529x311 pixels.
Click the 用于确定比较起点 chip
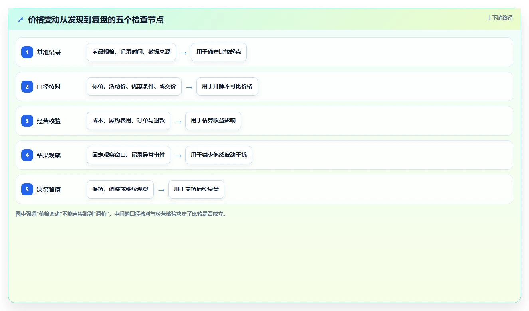tap(219, 52)
